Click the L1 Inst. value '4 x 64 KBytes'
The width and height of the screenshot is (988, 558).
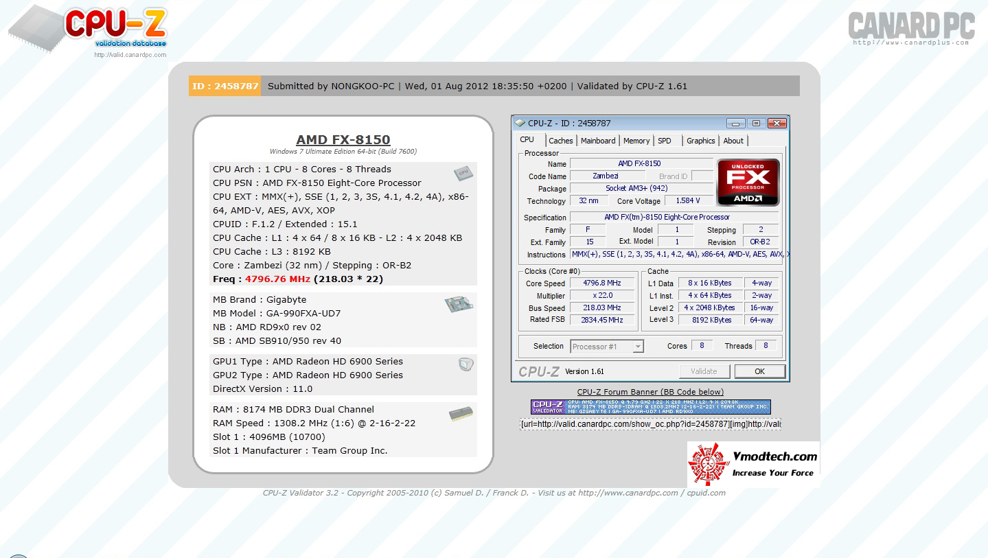coord(710,296)
